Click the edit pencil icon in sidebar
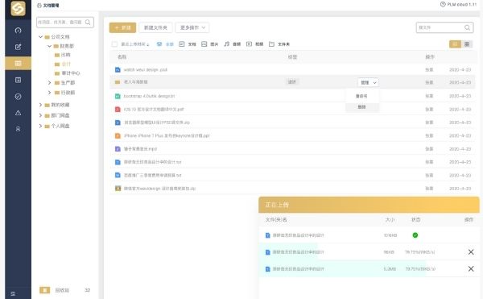Screen dimensions: 483x299 (18, 47)
